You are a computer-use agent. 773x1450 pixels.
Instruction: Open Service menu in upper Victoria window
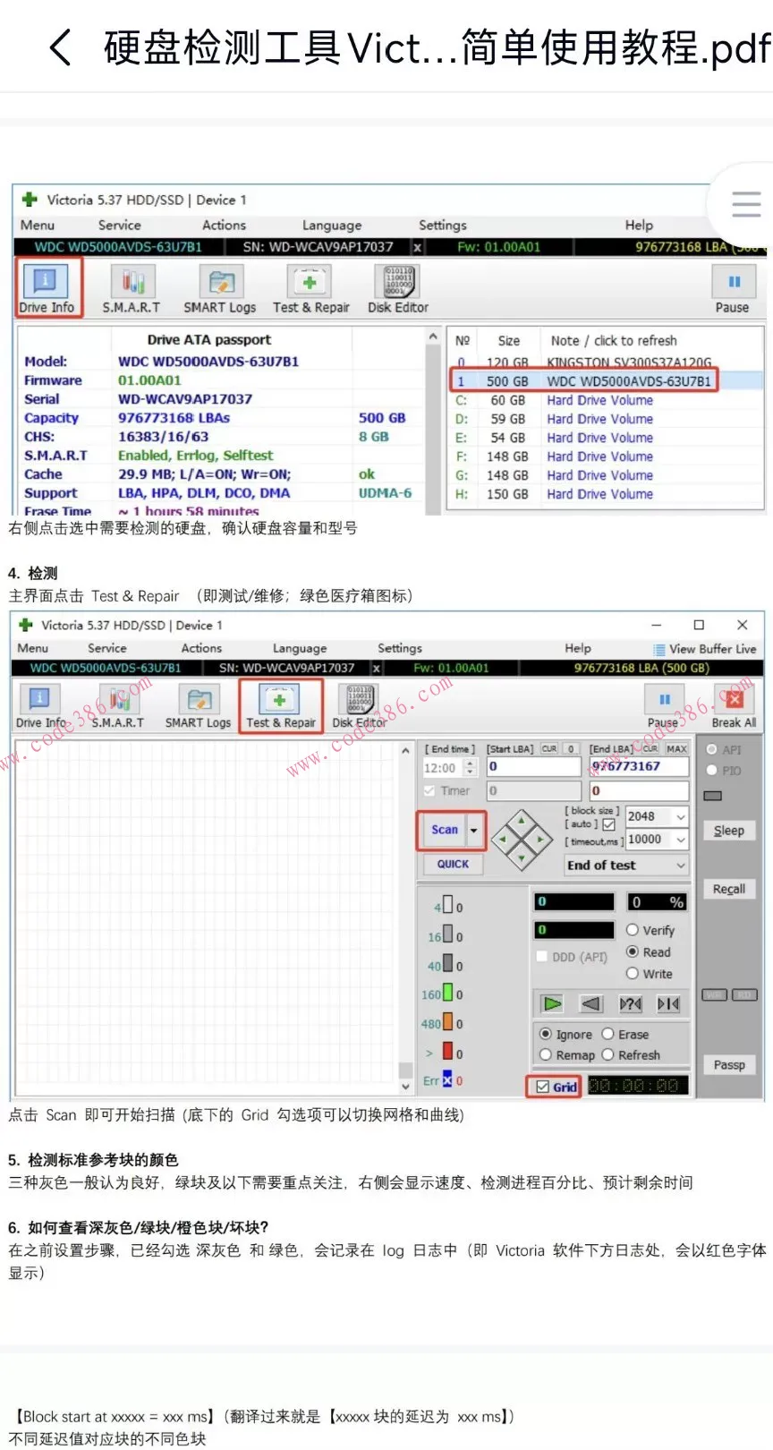pyautogui.click(x=120, y=226)
